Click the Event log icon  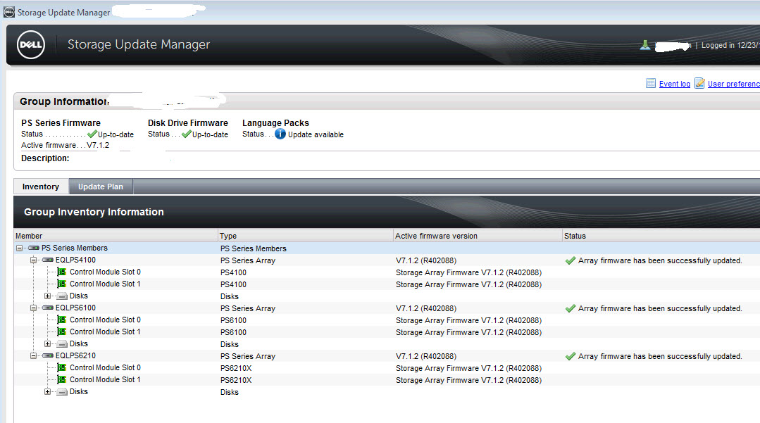pos(650,83)
